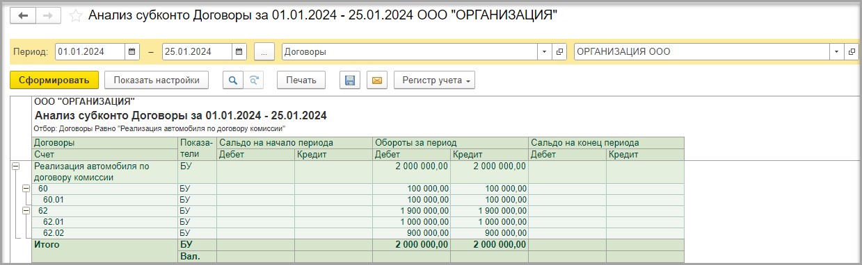The width and height of the screenshot is (862, 265).
Task: Click the start date field 01.01.2024
Action: click(x=90, y=52)
